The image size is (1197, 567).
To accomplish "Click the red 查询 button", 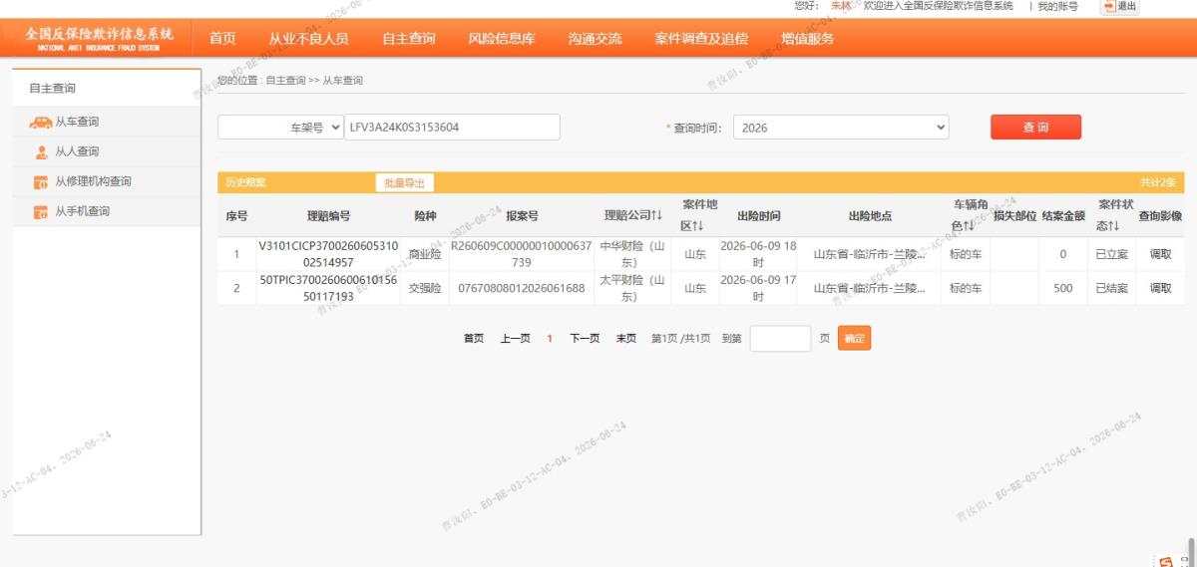I will click(x=1035, y=128).
